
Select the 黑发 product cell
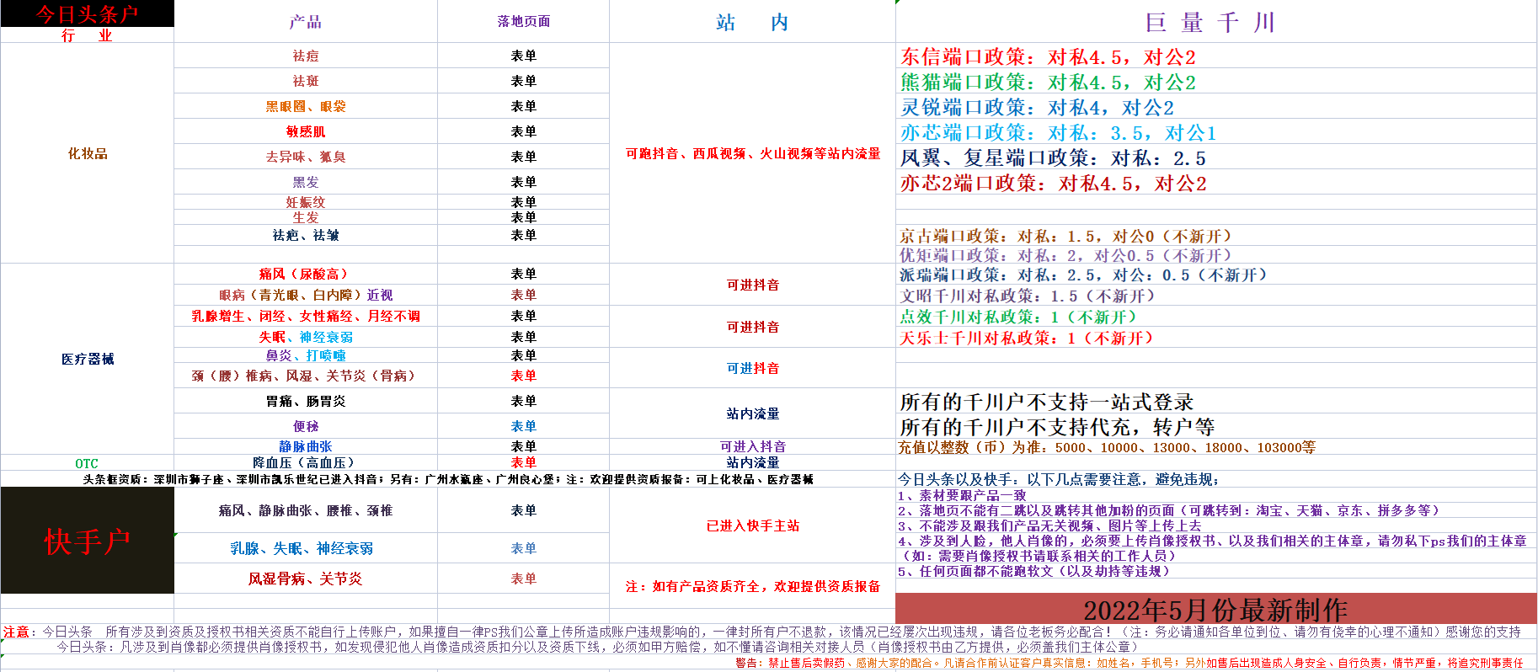pyautogui.click(x=306, y=182)
